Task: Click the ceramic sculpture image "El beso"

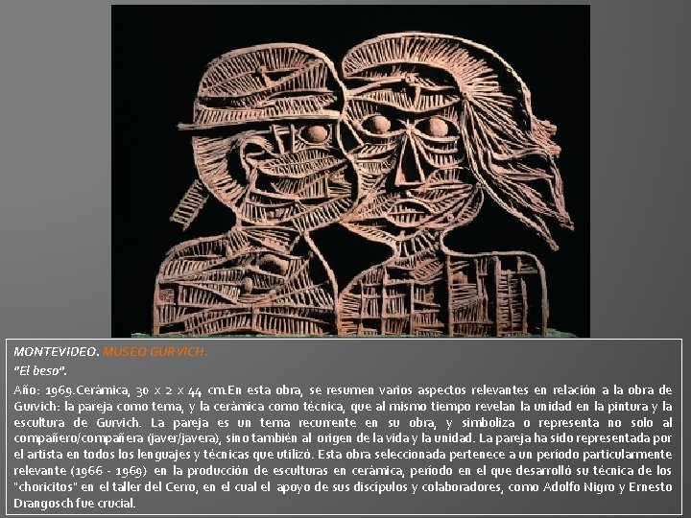Action: (350, 171)
